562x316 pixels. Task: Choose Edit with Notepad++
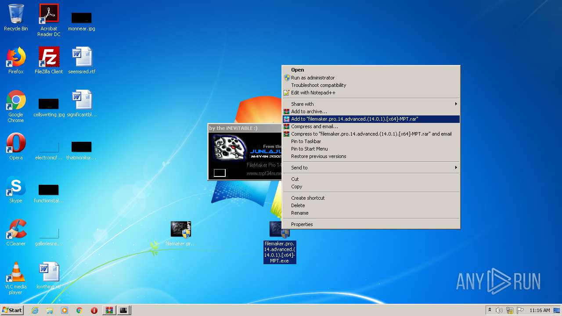[371, 93]
